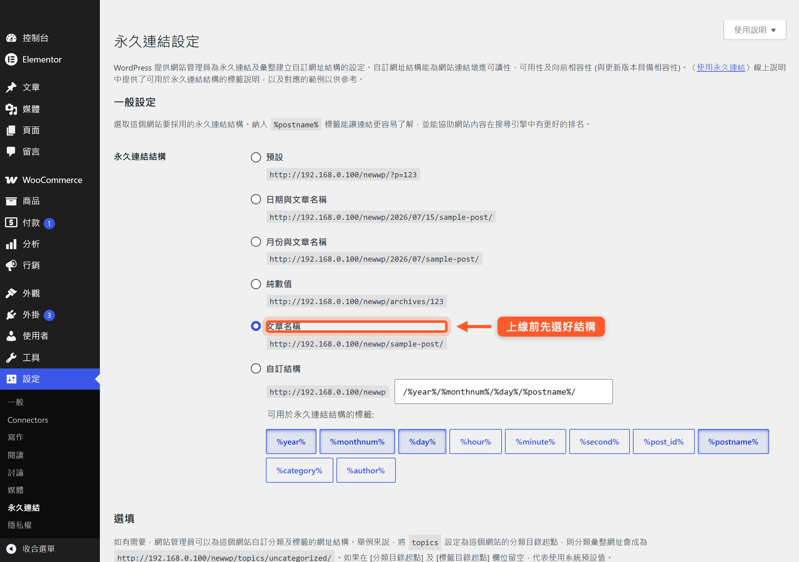Click the 收合選單 collapse arrow icon
The width and height of the screenshot is (799, 562).
tap(11, 549)
